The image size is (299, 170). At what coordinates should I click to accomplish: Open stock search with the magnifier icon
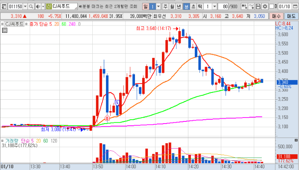31,7
